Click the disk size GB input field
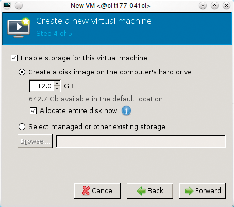The height and width of the screenshot is (207, 234). coord(42,86)
